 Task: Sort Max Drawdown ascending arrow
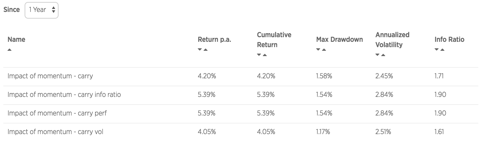[324, 50]
